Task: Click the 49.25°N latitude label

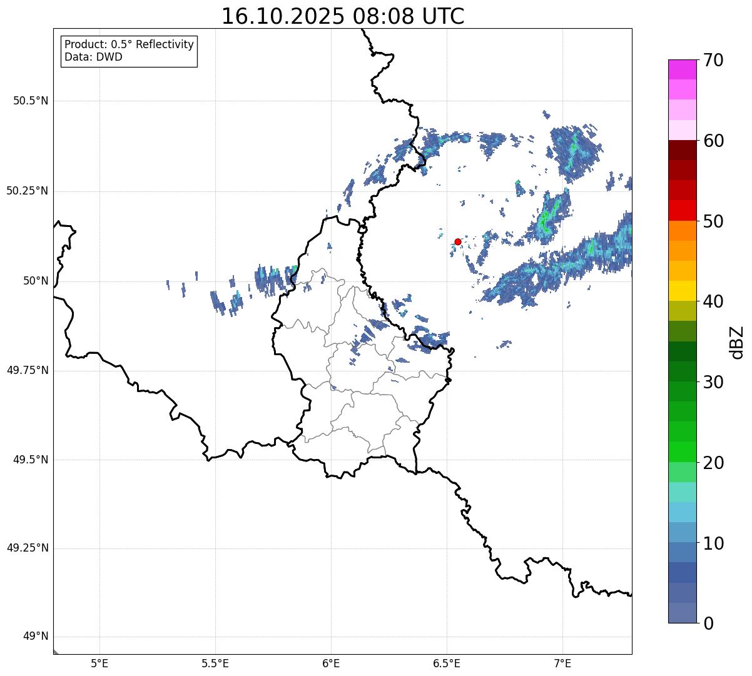Action: [28, 548]
